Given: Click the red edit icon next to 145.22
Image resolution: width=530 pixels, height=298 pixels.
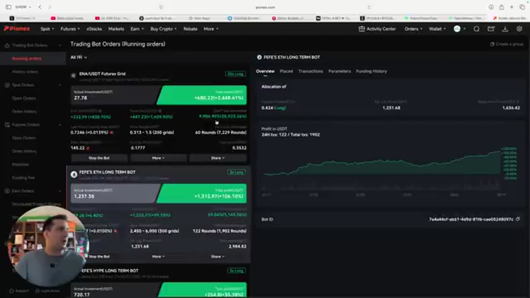Looking at the screenshot, I should (88, 148).
